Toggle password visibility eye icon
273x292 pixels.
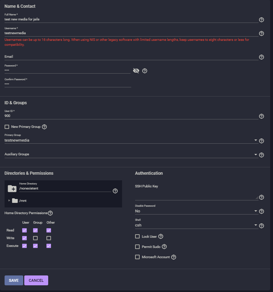click(136, 71)
